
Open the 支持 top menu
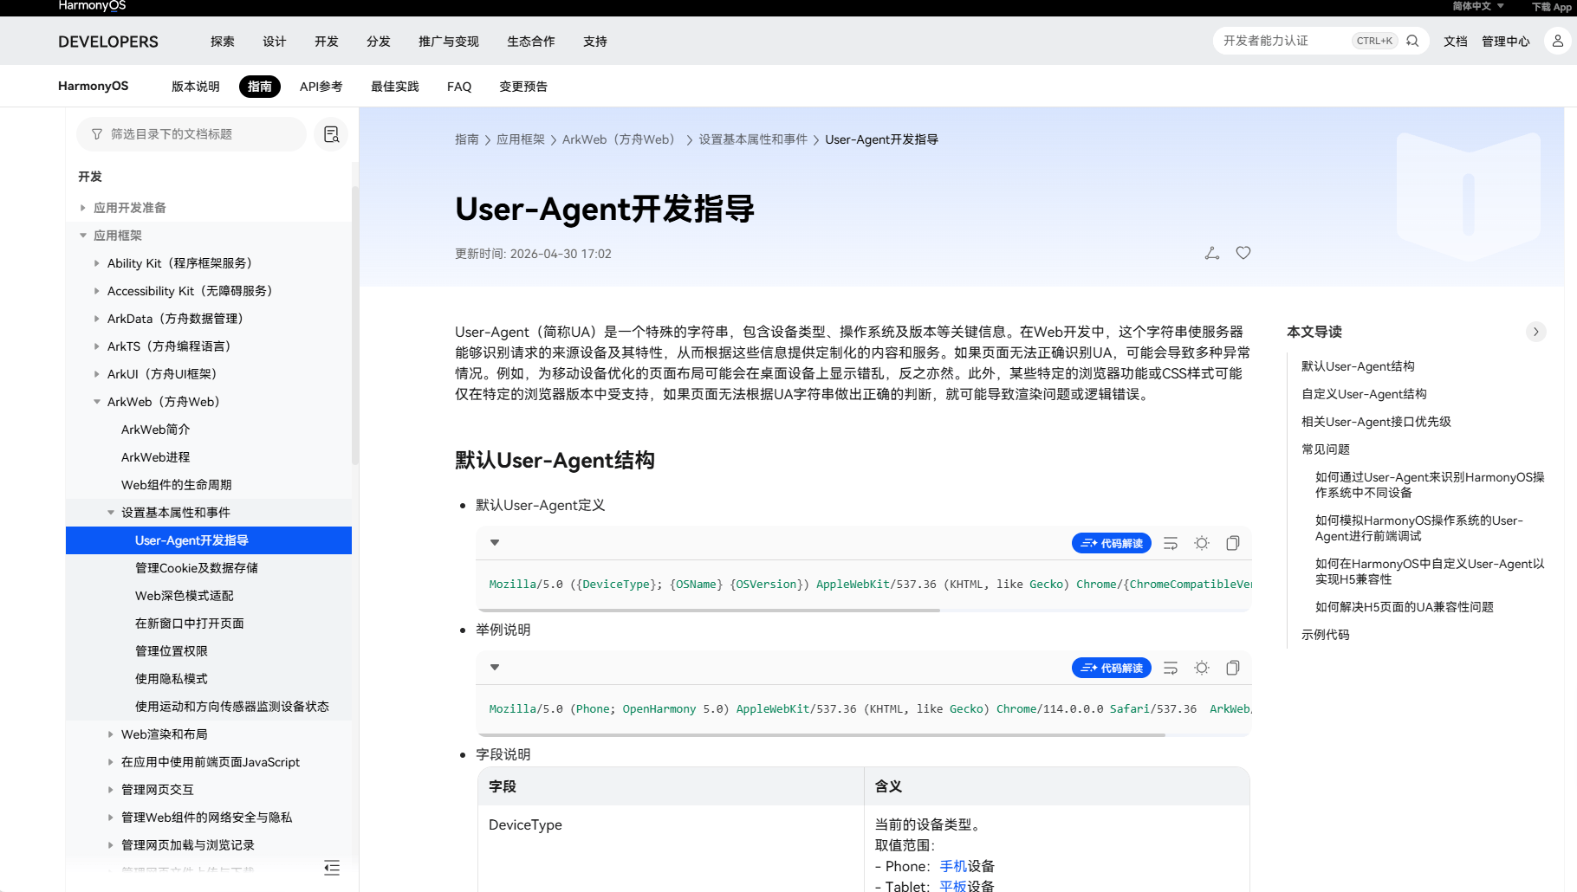(595, 42)
